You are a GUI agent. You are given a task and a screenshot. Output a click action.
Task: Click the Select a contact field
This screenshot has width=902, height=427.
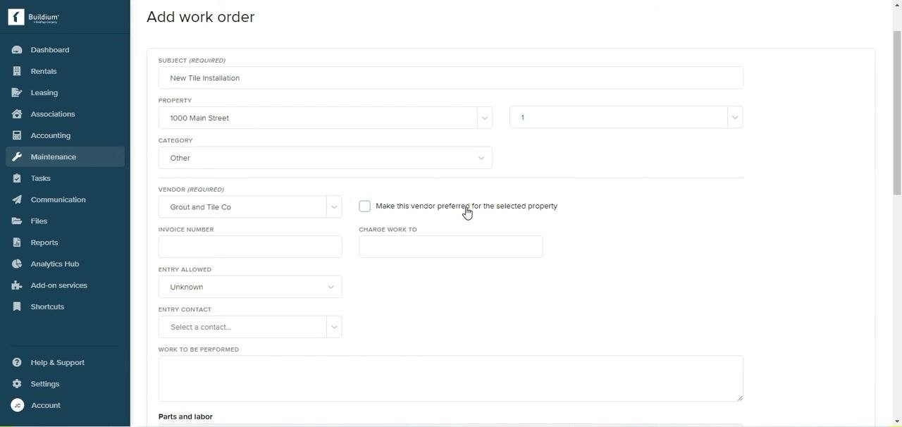coord(242,327)
